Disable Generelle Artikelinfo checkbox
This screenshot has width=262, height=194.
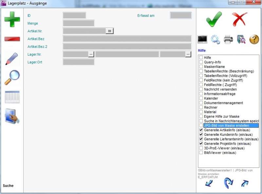(x=201, y=130)
